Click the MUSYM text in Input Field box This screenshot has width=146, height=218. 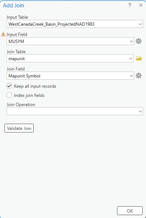pyautogui.click(x=16, y=41)
